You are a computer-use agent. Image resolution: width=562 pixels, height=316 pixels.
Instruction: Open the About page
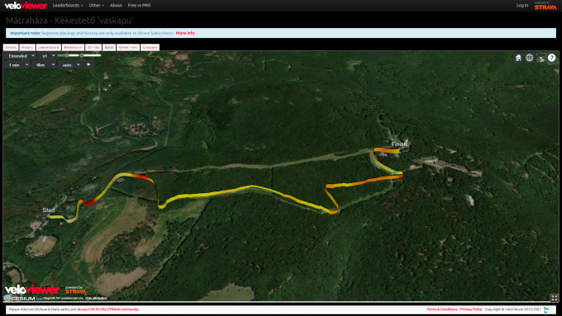[x=116, y=6]
